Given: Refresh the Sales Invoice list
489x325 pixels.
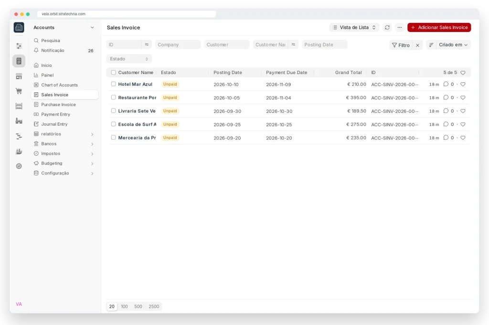Looking at the screenshot, I should 387,27.
